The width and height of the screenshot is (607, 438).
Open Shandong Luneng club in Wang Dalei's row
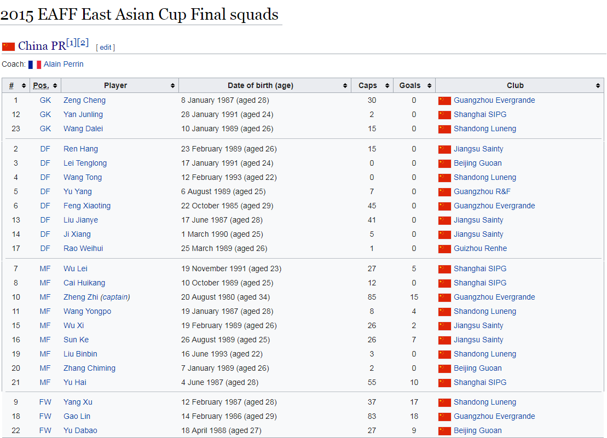[485, 129]
